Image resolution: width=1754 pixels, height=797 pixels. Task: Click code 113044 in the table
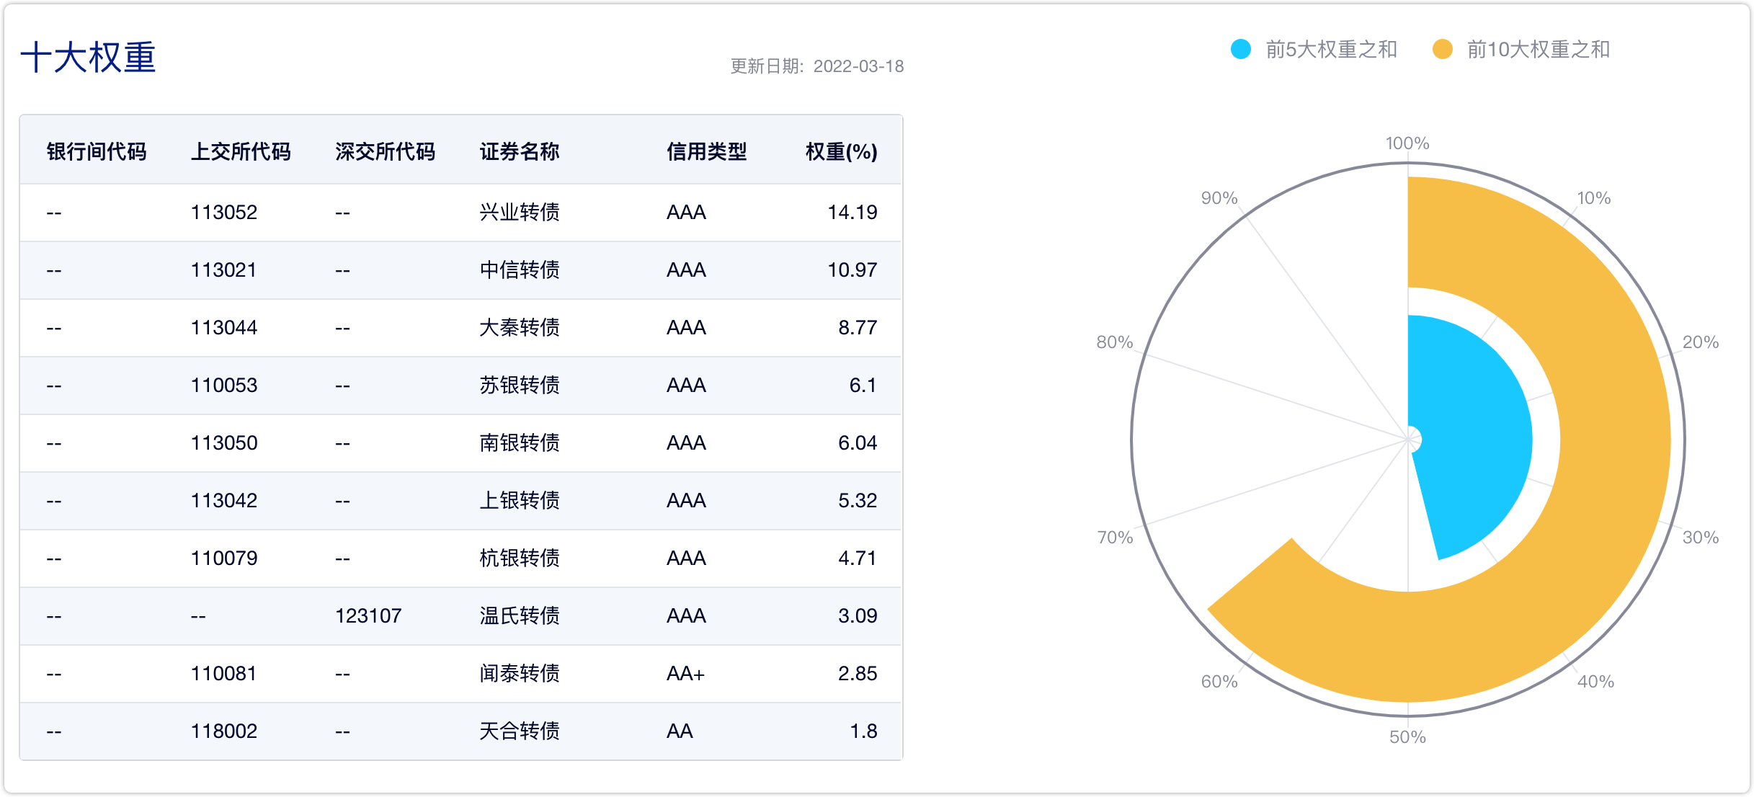click(224, 327)
